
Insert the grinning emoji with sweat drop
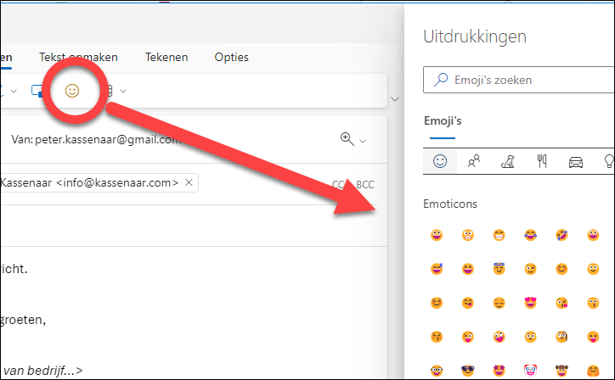coord(437,269)
